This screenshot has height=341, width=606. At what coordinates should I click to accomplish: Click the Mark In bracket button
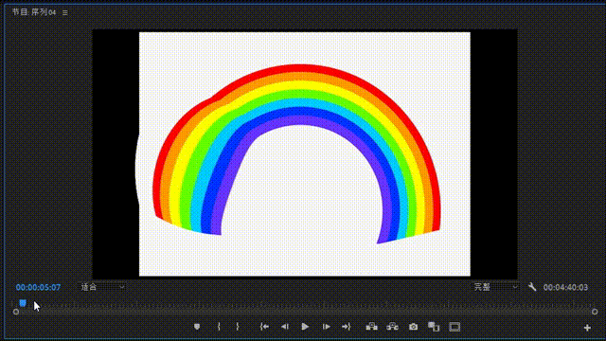(219, 327)
